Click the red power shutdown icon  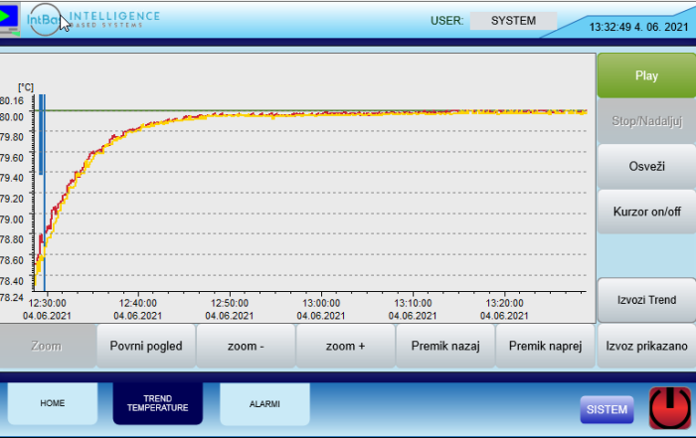pyautogui.click(x=670, y=408)
